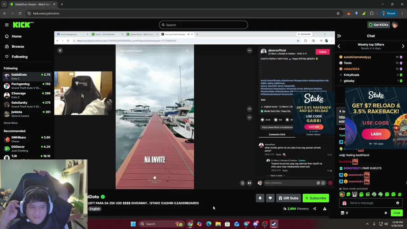Go to next TikTok video arrow
Image resolution: width=407 pixels, height=229 pixels.
click(x=249, y=117)
